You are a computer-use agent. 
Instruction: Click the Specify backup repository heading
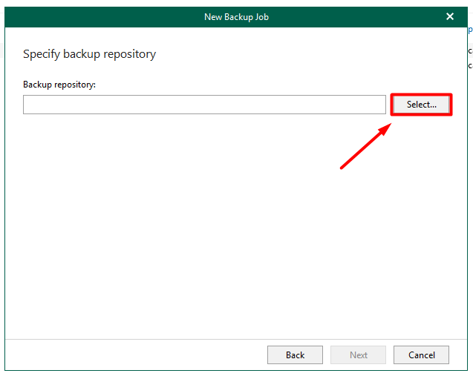point(89,54)
